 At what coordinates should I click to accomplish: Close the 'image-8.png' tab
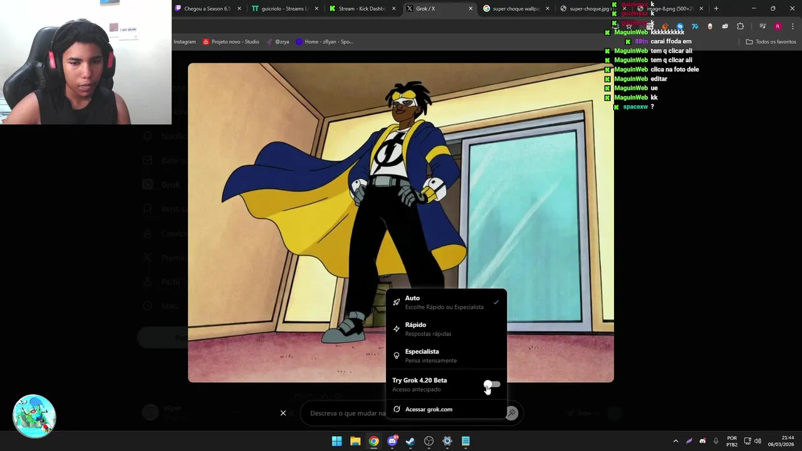point(701,9)
